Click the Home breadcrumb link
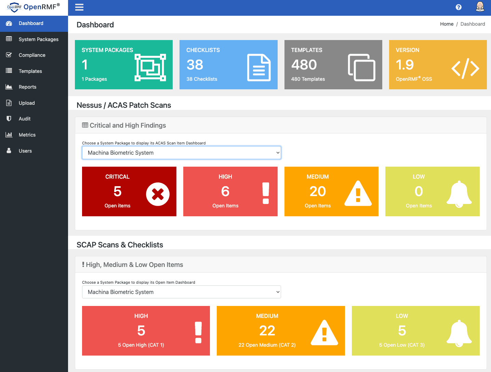This screenshot has width=491, height=372. (447, 24)
